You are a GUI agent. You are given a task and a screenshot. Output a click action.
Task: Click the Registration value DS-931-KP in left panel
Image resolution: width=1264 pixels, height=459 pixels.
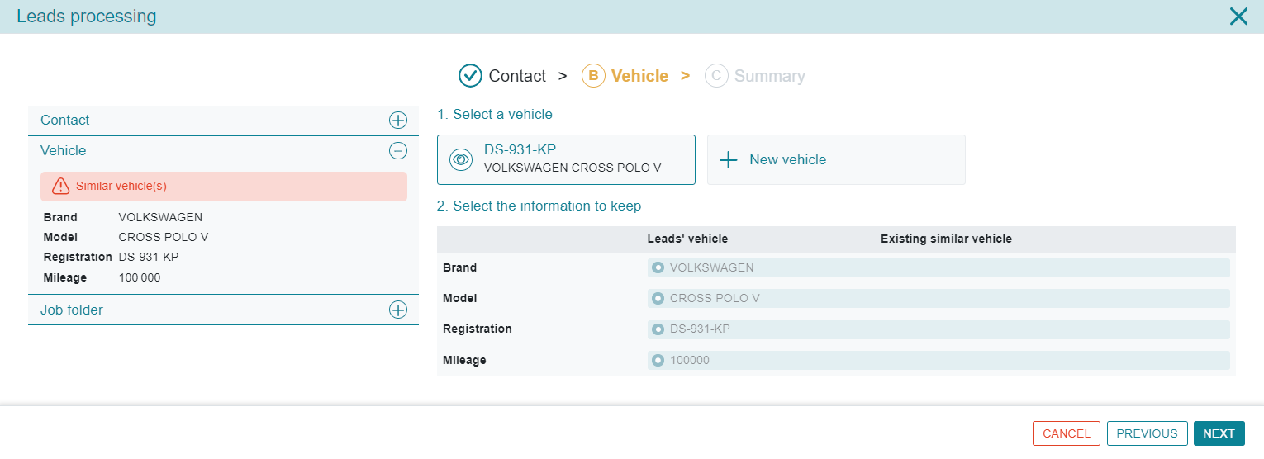[x=149, y=258]
